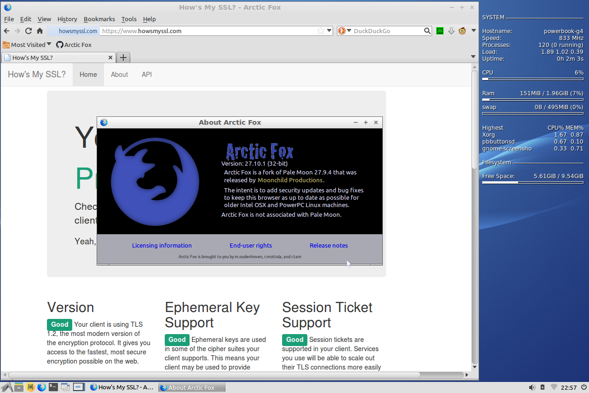This screenshot has width=589, height=393.
Task: Open the Downloads arrow button
Action: point(451,31)
